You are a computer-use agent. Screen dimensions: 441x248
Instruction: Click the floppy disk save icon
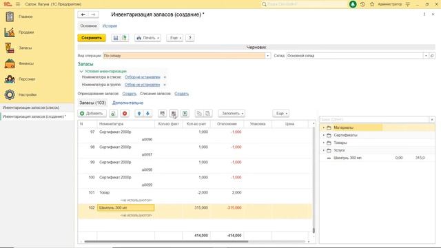click(116, 38)
